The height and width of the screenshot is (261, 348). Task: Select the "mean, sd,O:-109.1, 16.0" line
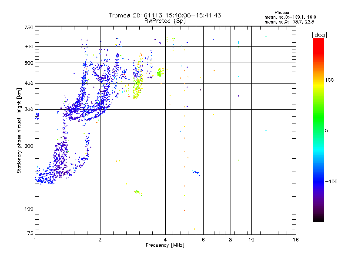click(x=290, y=17)
